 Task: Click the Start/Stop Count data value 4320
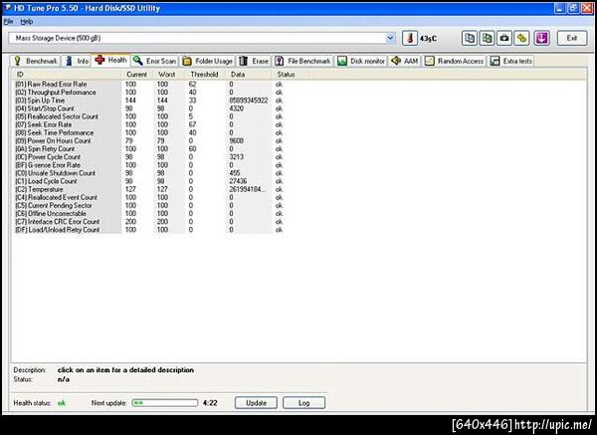[x=237, y=109]
